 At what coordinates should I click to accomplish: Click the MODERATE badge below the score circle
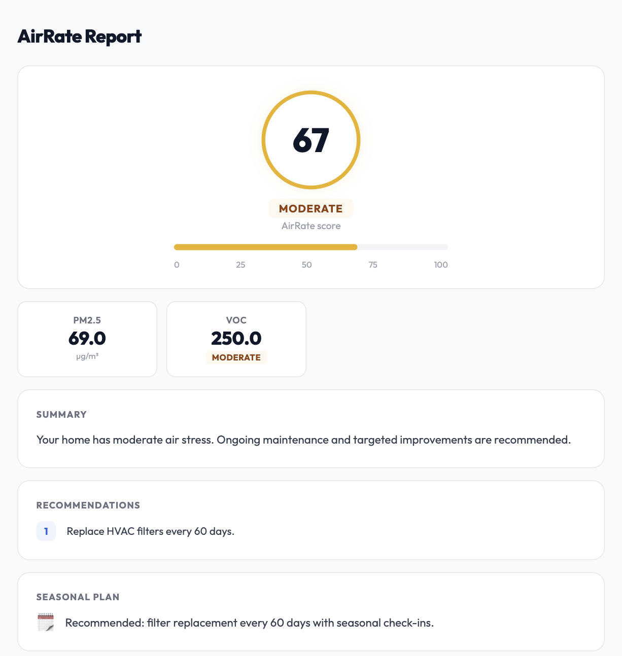310,208
